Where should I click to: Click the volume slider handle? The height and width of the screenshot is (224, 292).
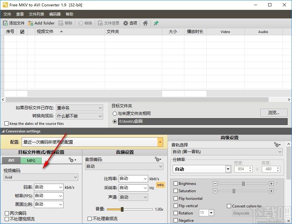pos(122,209)
